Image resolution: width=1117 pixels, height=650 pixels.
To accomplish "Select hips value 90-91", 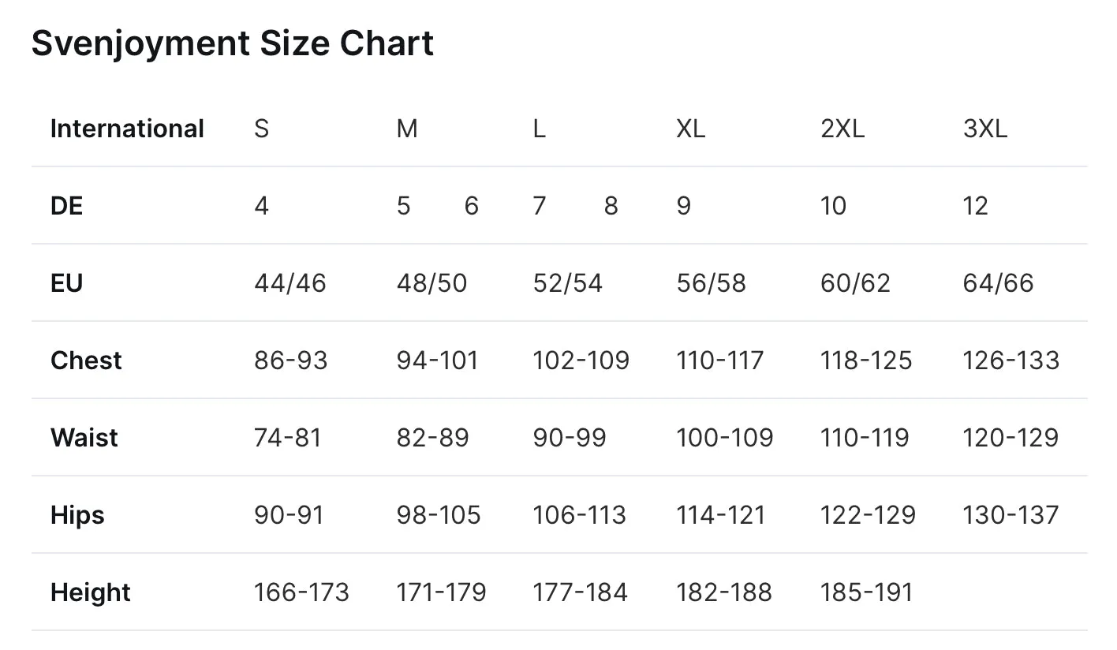I will click(289, 515).
